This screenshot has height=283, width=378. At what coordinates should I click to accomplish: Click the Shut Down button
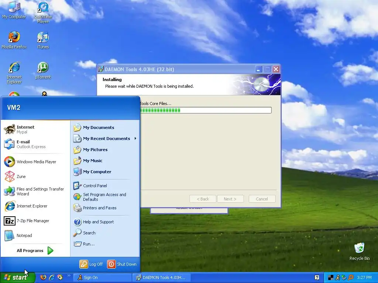tap(122, 264)
